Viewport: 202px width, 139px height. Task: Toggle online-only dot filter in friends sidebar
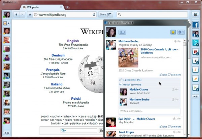tap(9, 24)
